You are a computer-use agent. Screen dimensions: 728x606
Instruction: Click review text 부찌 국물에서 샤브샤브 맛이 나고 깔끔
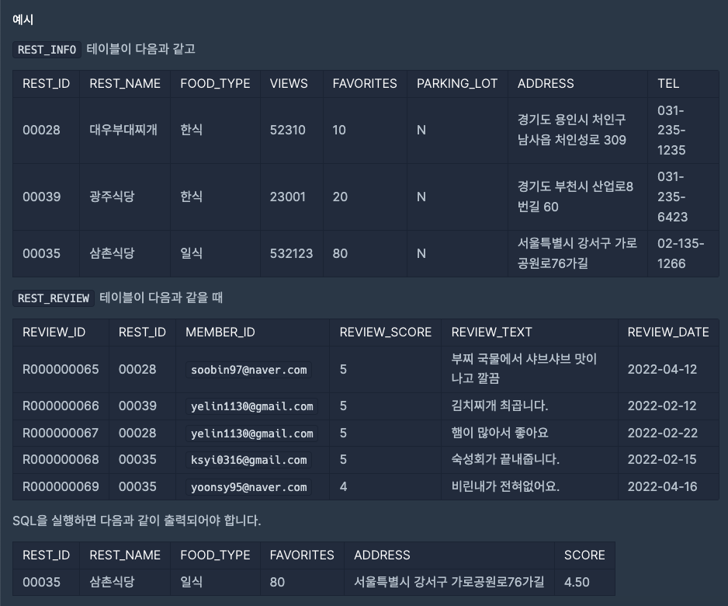(524, 368)
